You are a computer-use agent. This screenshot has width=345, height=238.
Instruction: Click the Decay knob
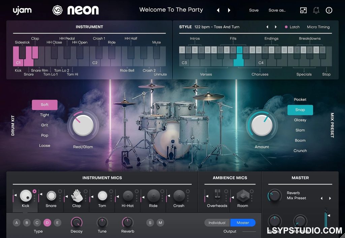(76, 222)
